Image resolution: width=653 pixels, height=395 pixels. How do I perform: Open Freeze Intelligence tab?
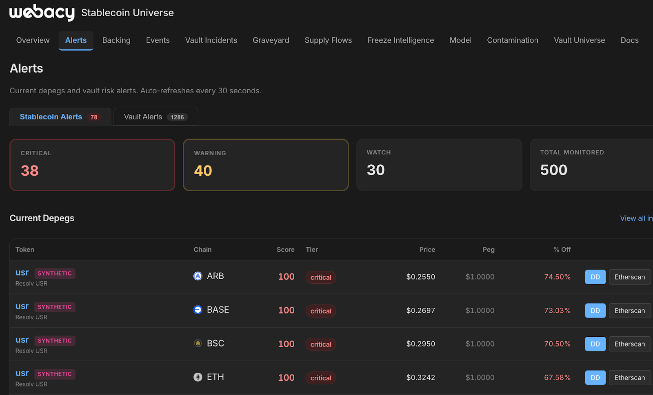[401, 40]
